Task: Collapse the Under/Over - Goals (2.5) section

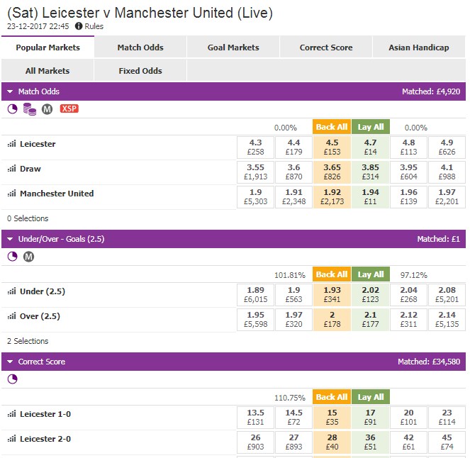Action: tap(10, 239)
